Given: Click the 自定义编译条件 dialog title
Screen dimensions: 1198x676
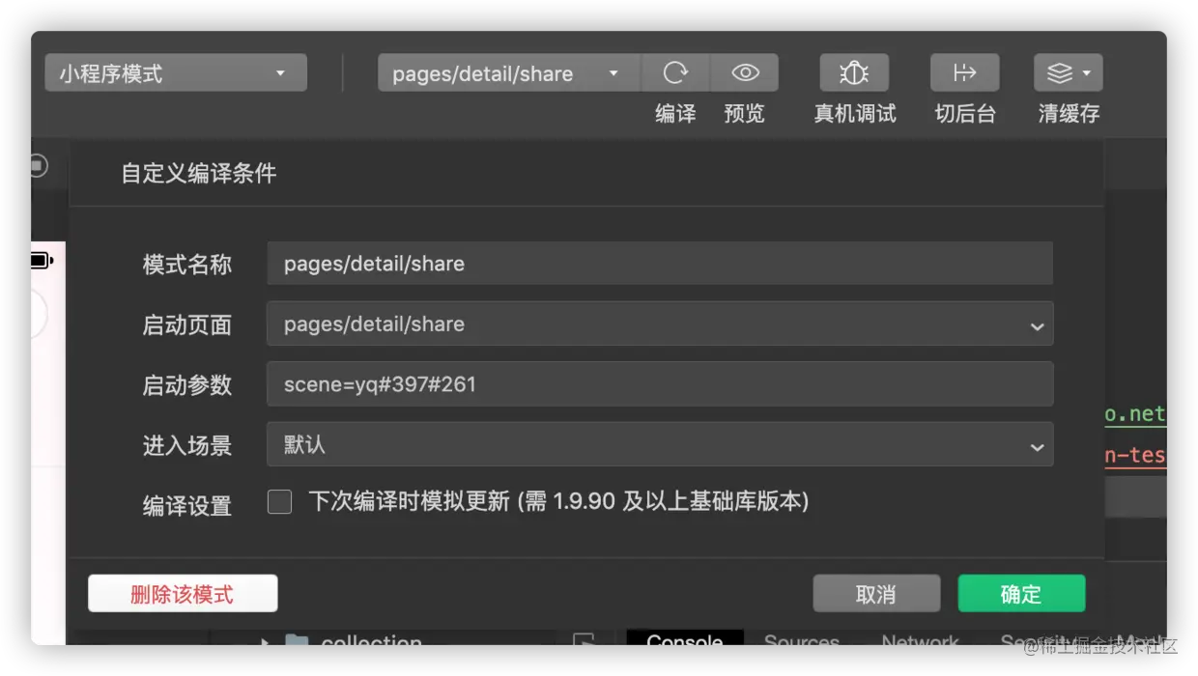Looking at the screenshot, I should 199,174.
